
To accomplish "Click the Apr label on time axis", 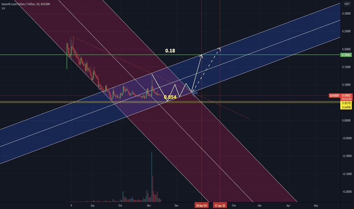I will 288,206.
